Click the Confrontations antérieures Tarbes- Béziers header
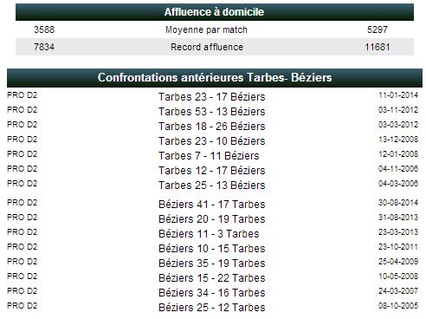The image size is (426, 319). pyautogui.click(x=215, y=78)
